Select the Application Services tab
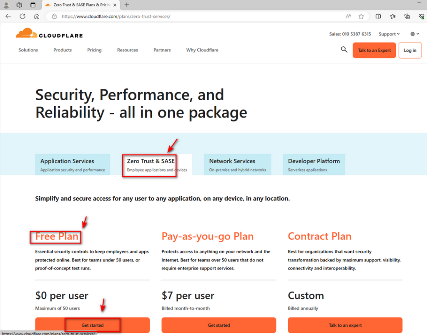 click(73, 165)
